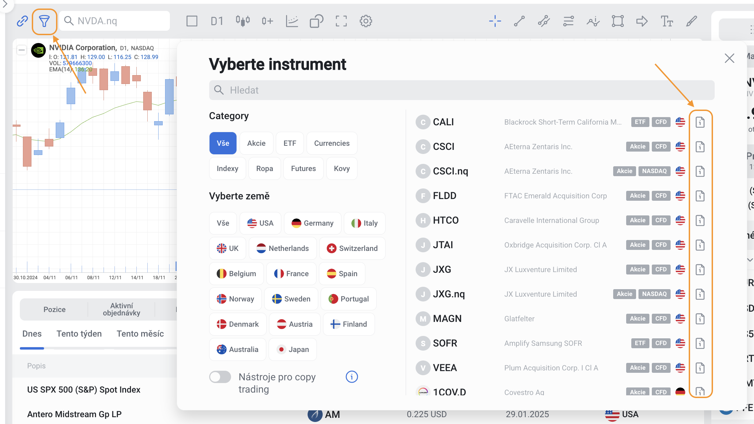Image resolution: width=754 pixels, height=424 pixels.
Task: Collapse the NVIDIA chart legend
Action: coord(22,50)
